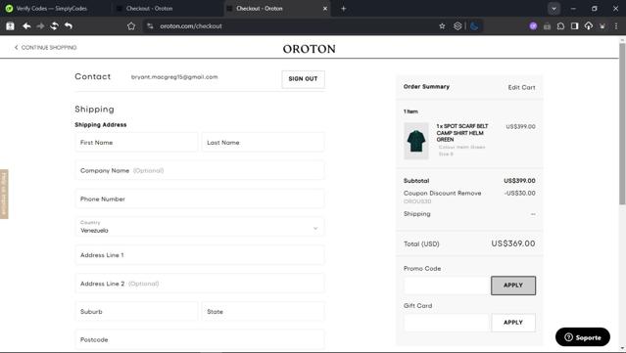Click the address bar URL oroton.com/checkout
The height and width of the screenshot is (353, 626).
(191, 25)
